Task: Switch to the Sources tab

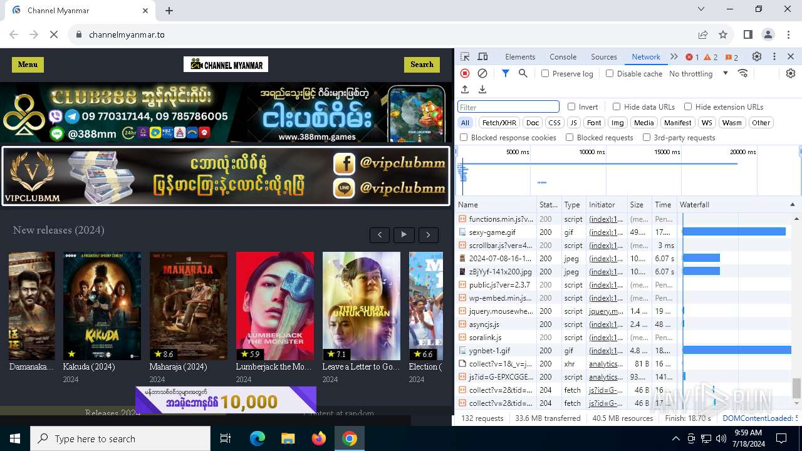Action: [604, 57]
